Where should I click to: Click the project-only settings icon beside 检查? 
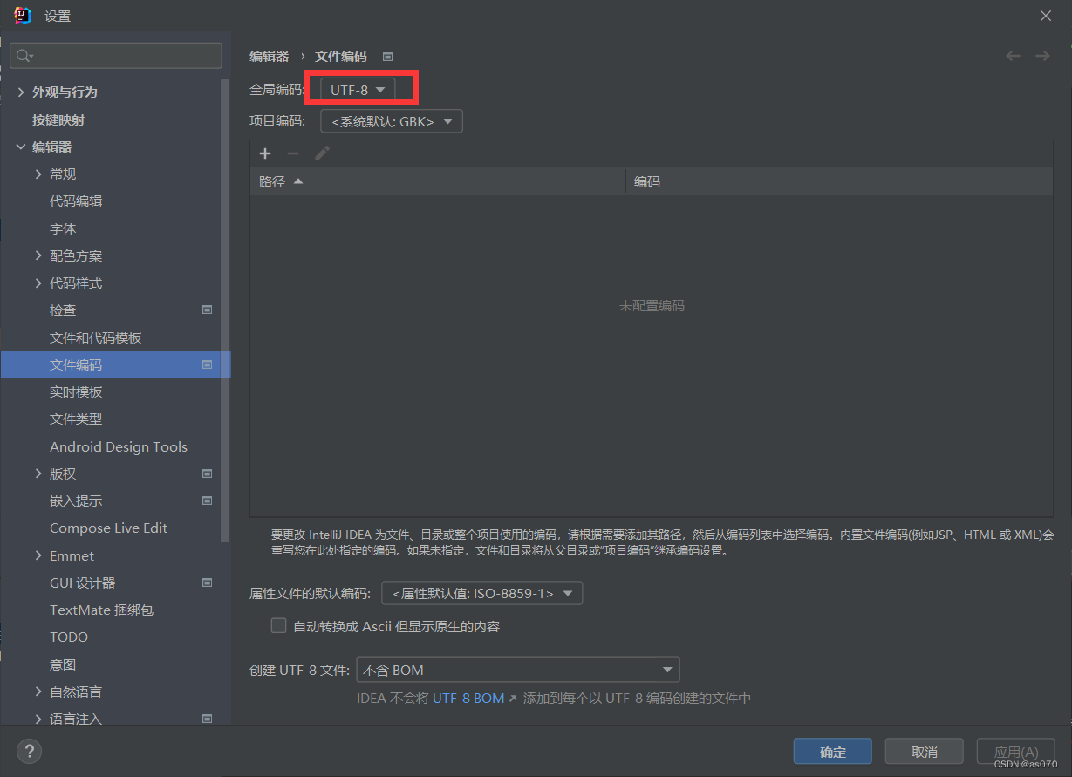point(207,310)
